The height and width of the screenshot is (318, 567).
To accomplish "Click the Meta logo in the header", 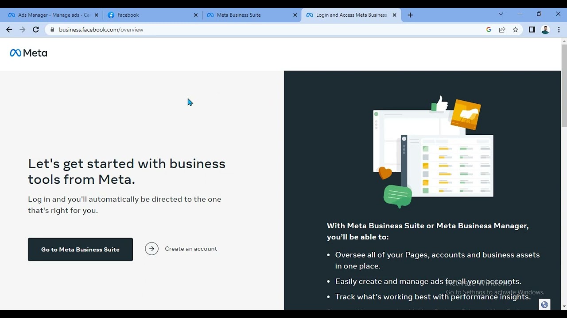I will [x=28, y=53].
